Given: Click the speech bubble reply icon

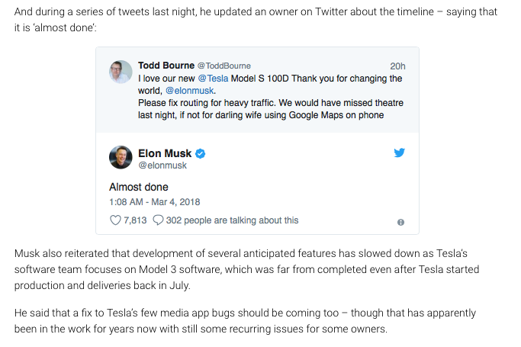Looking at the screenshot, I should [158, 220].
